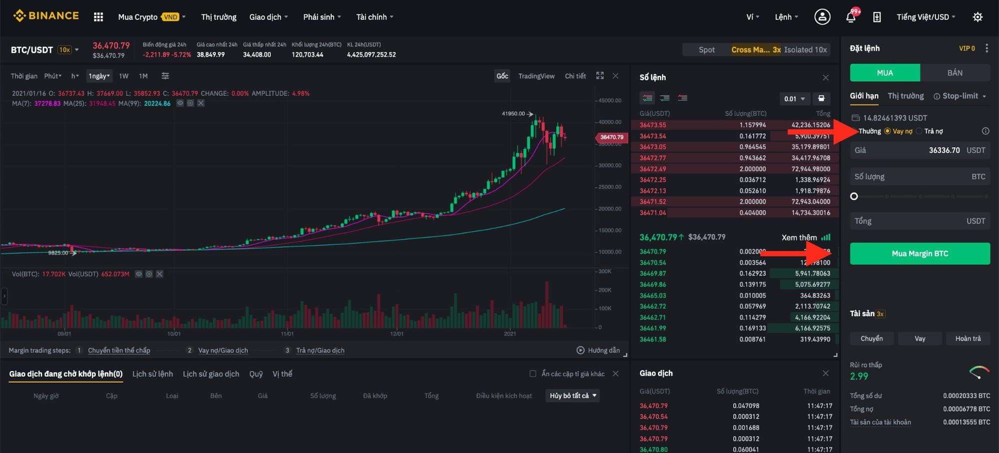Click the chart indicator settings icon
The image size is (999, 453).
165,76
